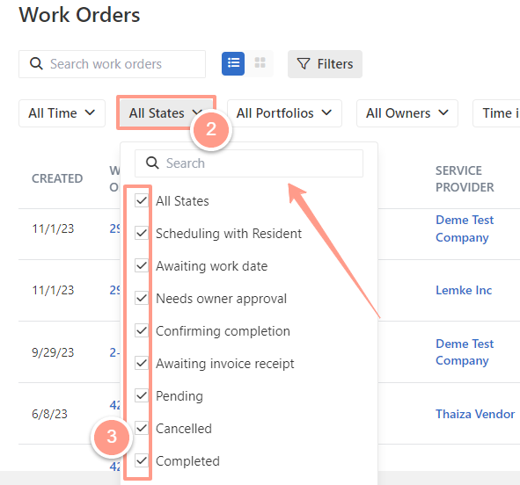Open Thaiza Vendor provider link
Viewport: 520px width, 485px height.
click(x=475, y=414)
